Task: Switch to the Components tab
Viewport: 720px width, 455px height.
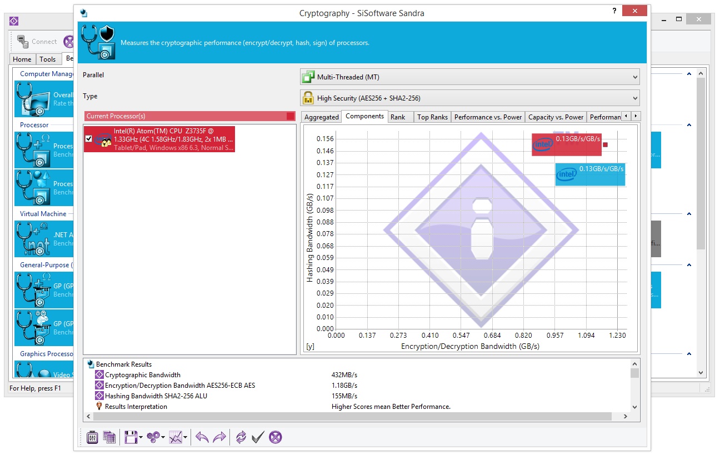Action: [x=364, y=116]
